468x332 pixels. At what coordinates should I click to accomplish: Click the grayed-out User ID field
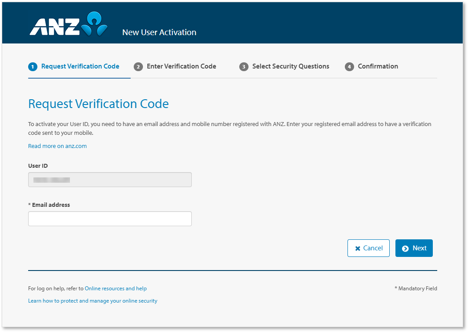click(110, 179)
